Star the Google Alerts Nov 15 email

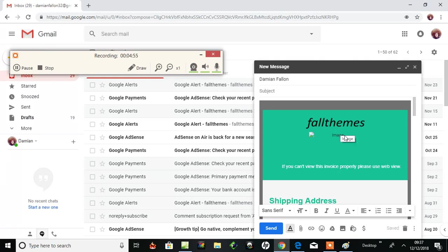pyautogui.click(x=102, y=111)
